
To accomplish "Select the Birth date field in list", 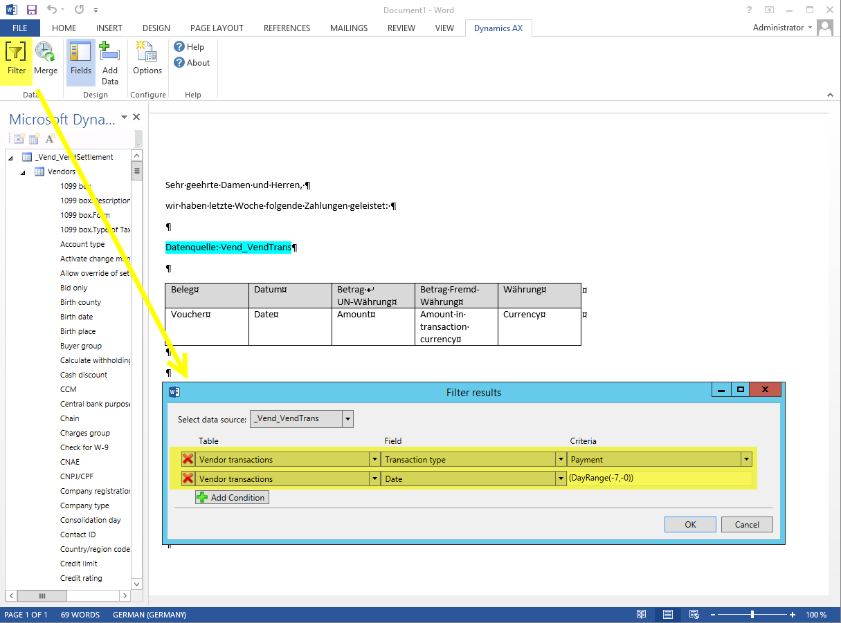I will [x=77, y=317].
